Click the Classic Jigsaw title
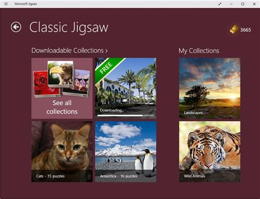The height and width of the screenshot is (199, 260). pyautogui.click(x=69, y=27)
